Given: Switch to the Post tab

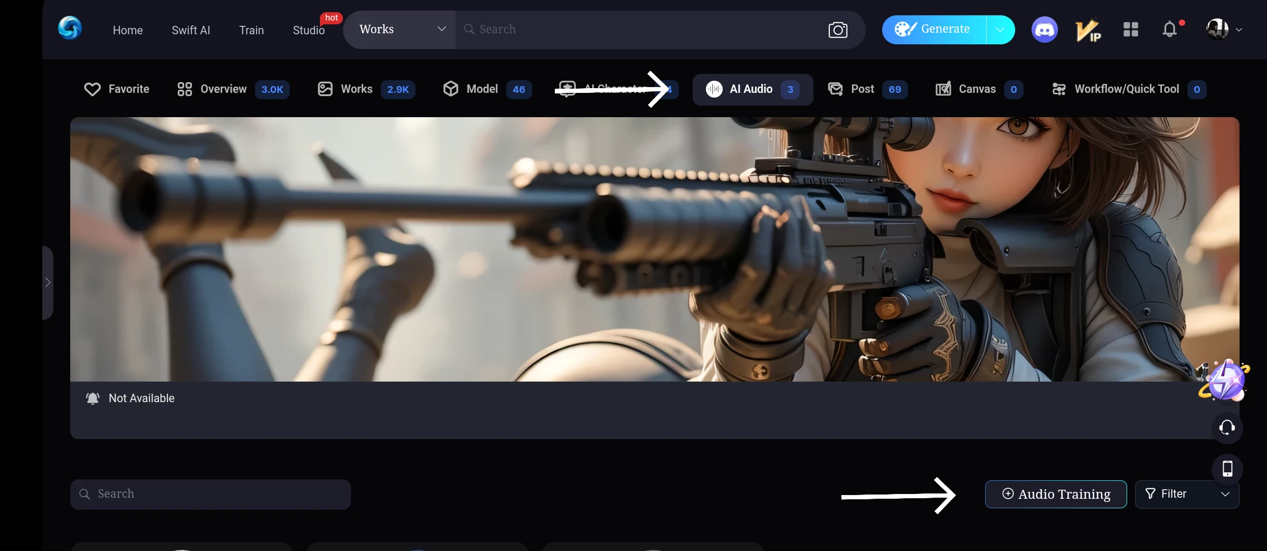Looking at the screenshot, I should tap(868, 89).
